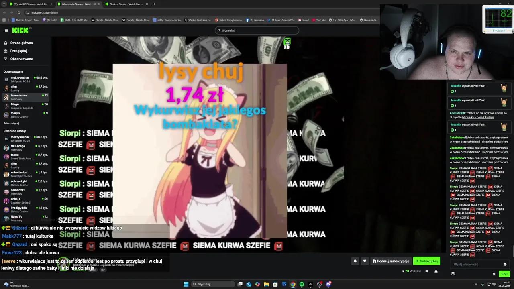Open the Thomas Finger bookmark
The image size is (514, 289).
pos(25,20)
